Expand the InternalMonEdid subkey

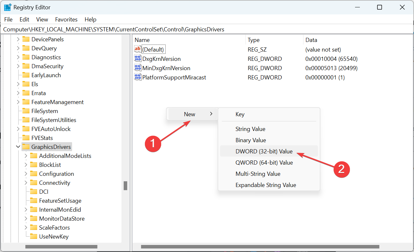coord(26,209)
